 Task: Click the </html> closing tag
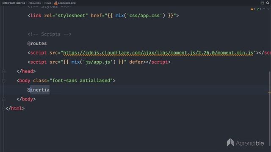[x=15, y=109]
